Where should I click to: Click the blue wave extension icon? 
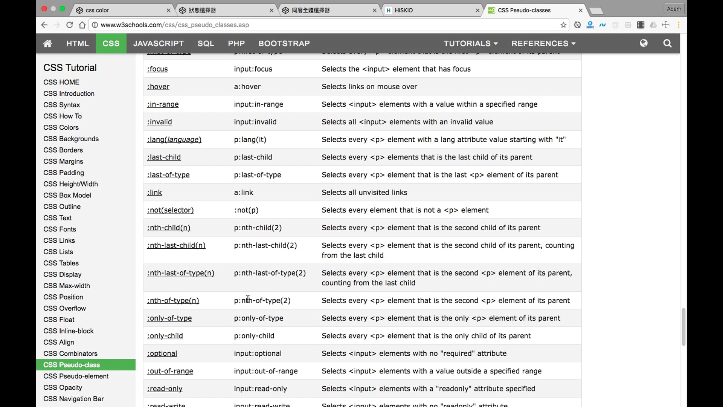[x=603, y=25]
